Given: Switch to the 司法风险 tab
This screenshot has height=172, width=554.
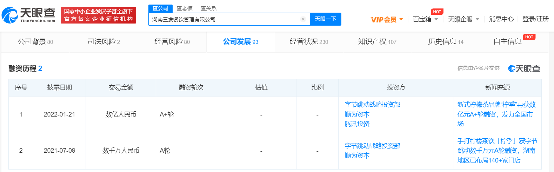Looking at the screenshot, I should tap(104, 42).
